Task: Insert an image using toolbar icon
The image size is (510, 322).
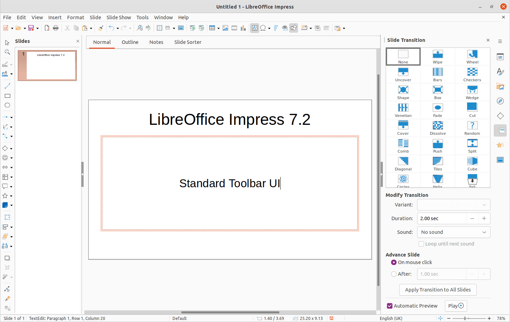Action: click(225, 28)
